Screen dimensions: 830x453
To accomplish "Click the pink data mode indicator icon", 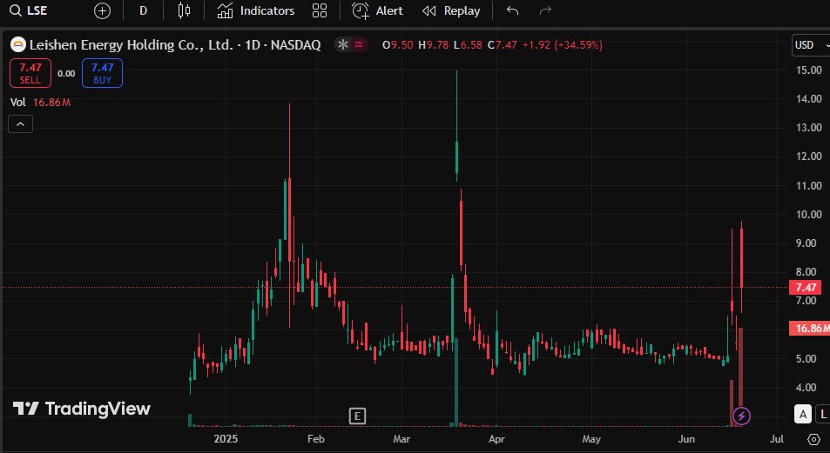I will [x=359, y=45].
